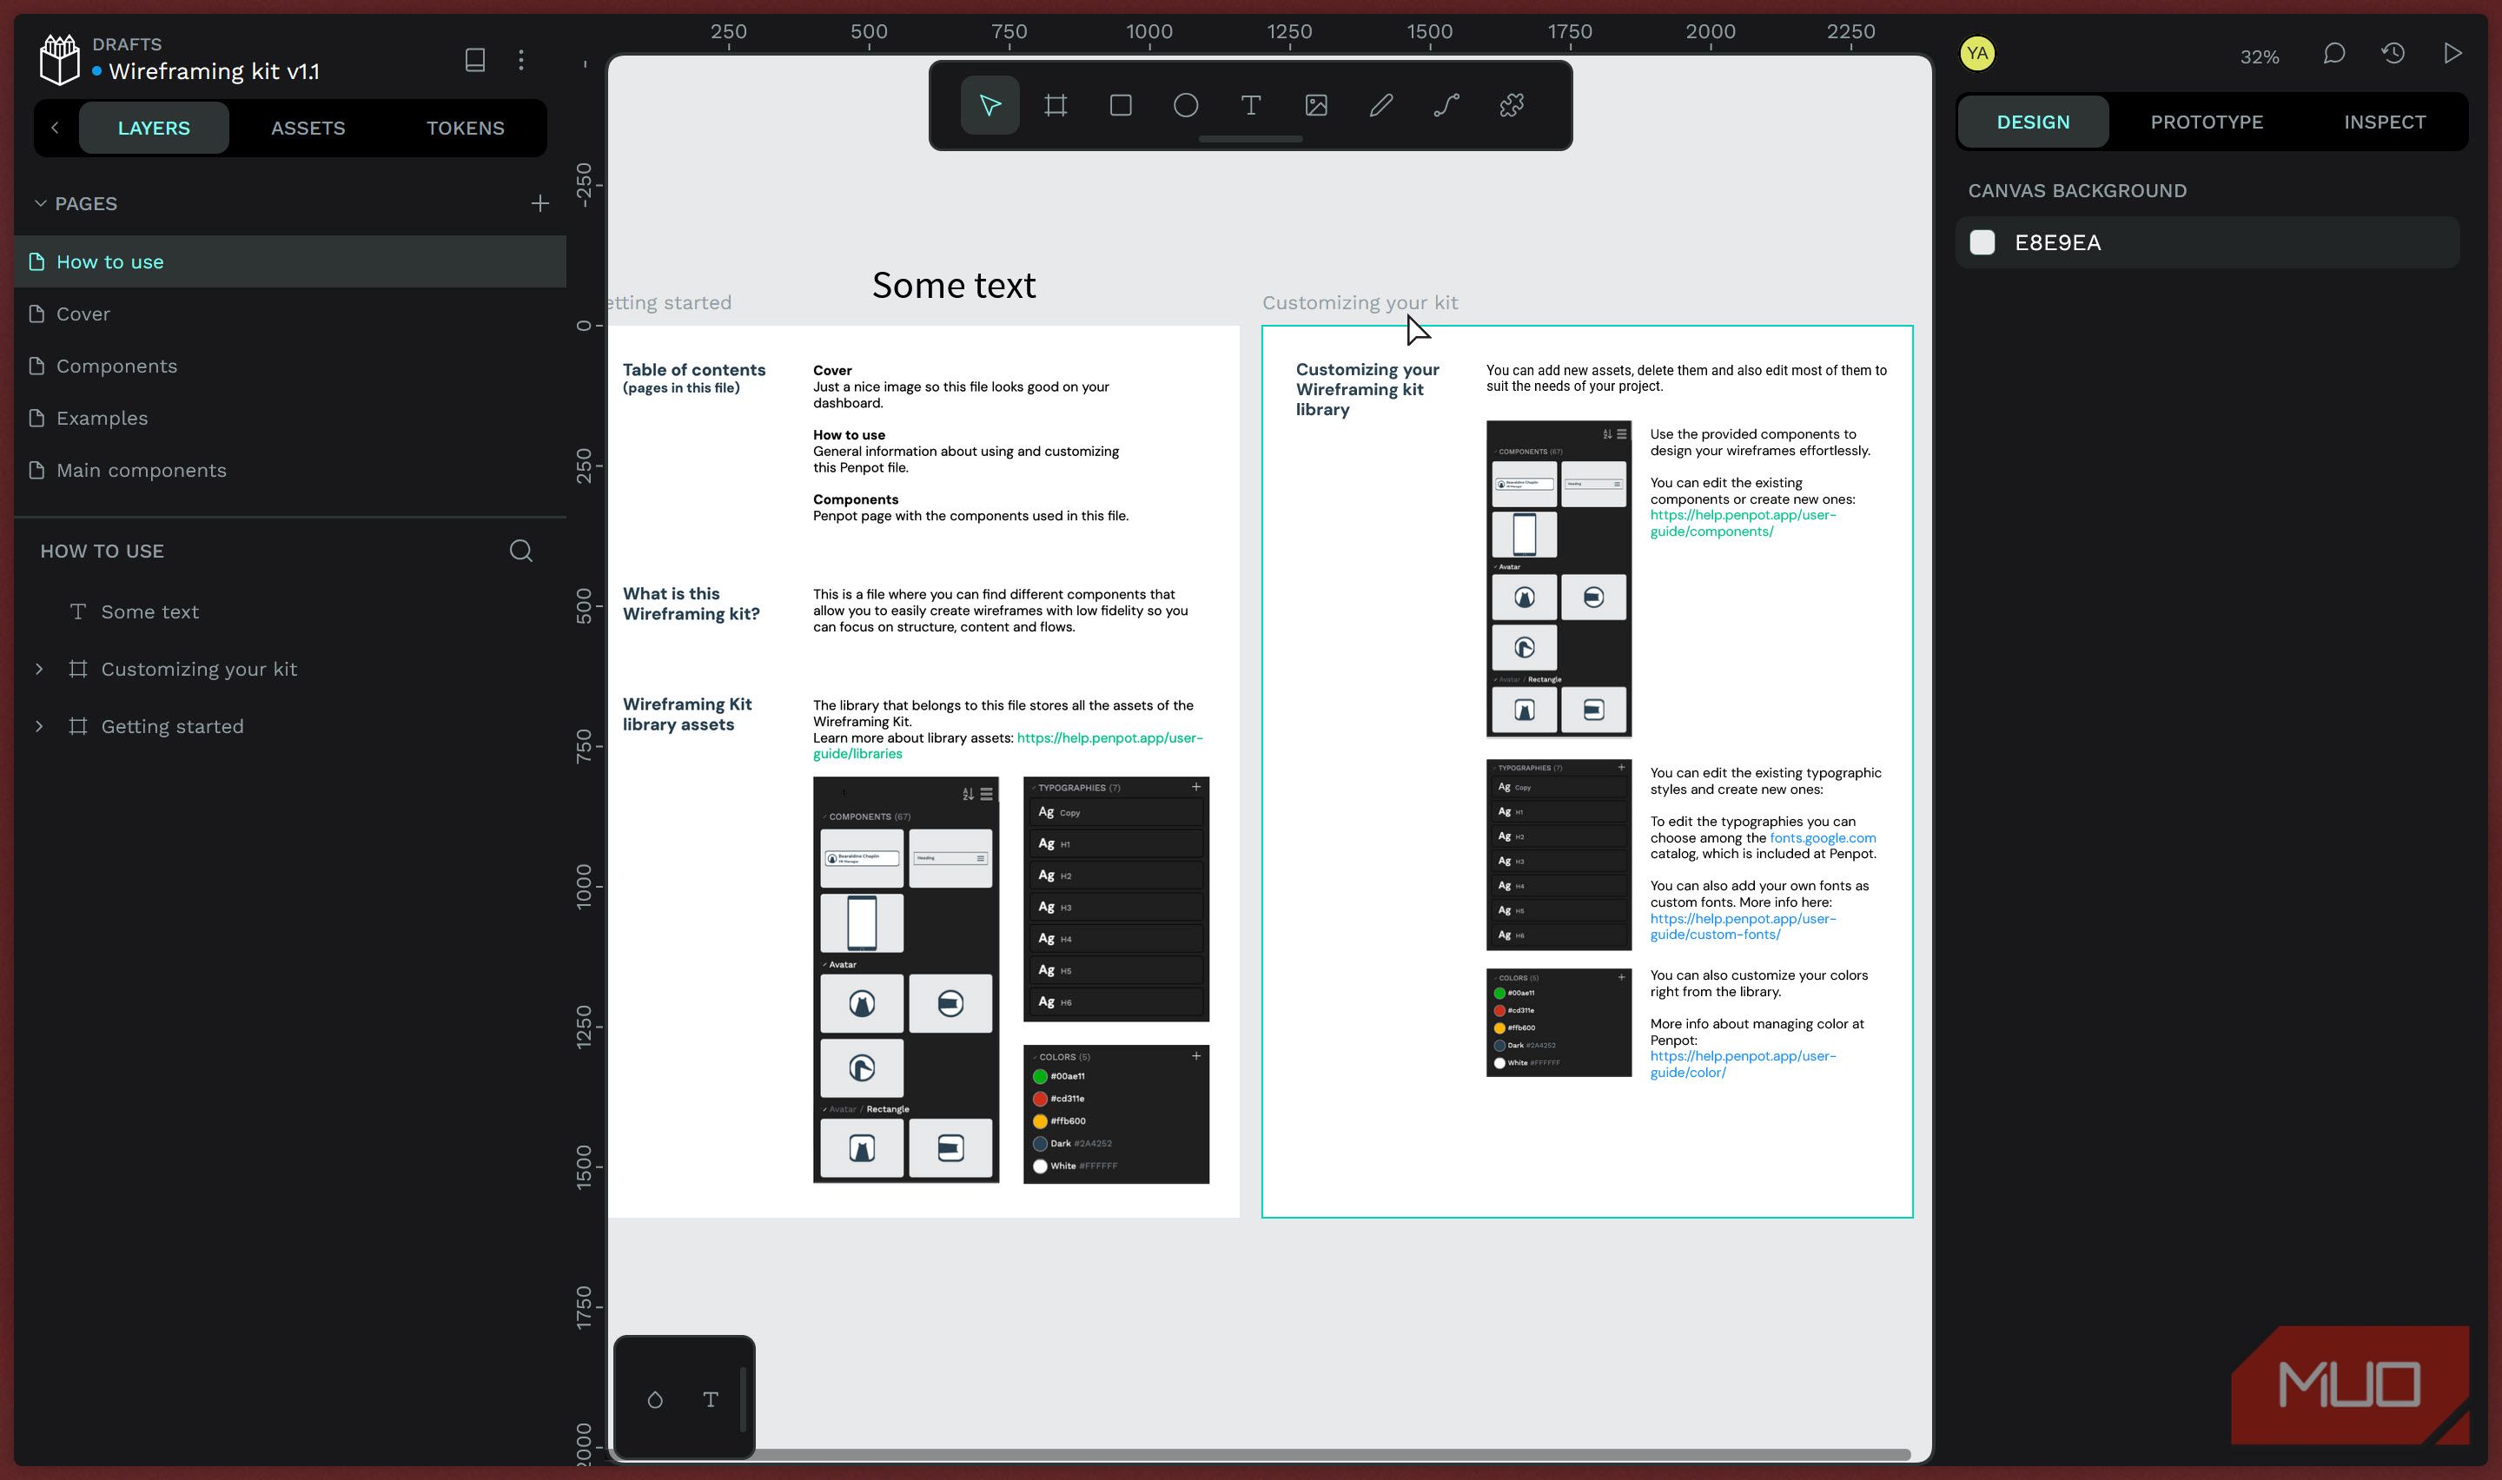The image size is (2502, 1480).
Task: Select the Draw pencil tool
Action: point(1381,105)
